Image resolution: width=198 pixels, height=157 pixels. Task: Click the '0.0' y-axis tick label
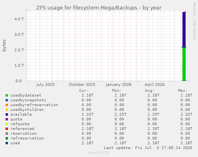(19, 81)
